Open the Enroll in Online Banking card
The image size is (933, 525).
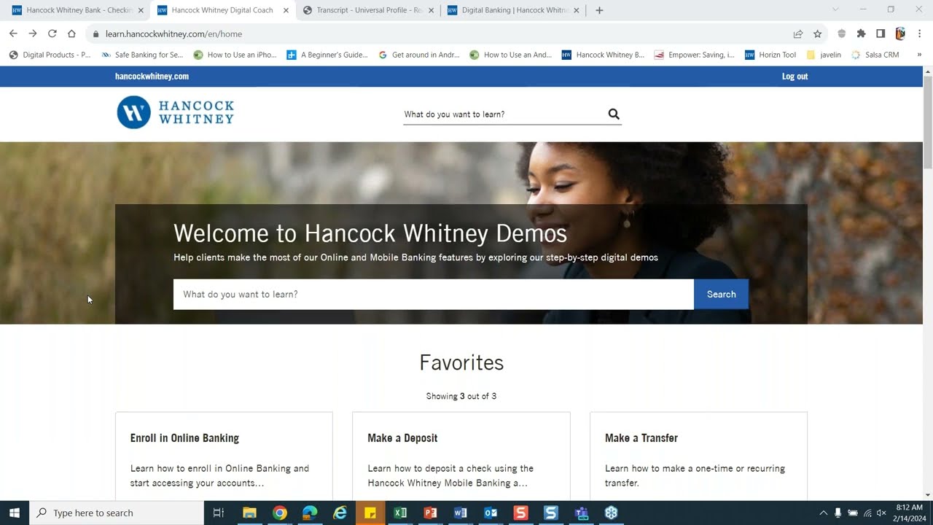point(224,456)
